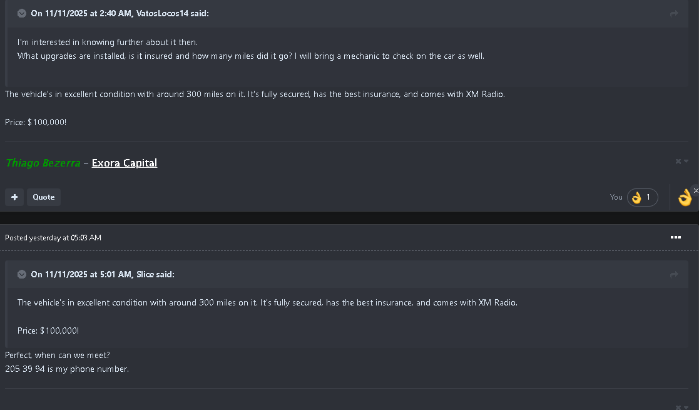Click the multiquote plus button
The width and height of the screenshot is (699, 410).
coord(14,197)
